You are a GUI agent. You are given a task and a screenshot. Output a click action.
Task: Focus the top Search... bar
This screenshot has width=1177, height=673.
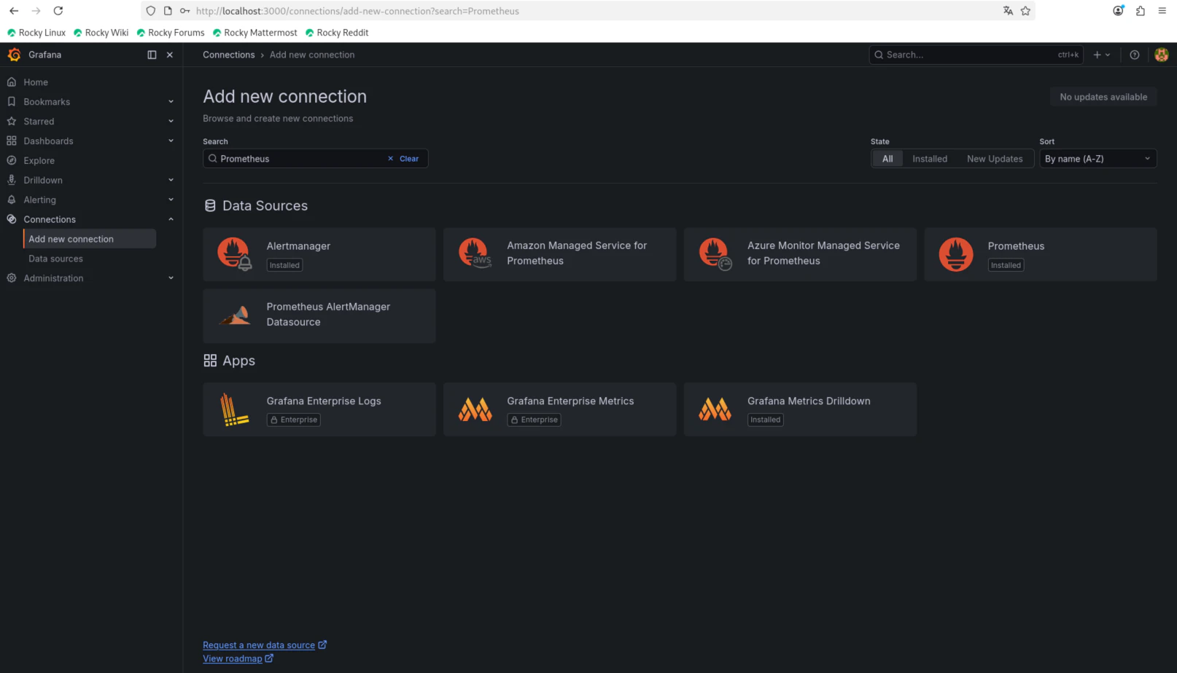[976, 55]
